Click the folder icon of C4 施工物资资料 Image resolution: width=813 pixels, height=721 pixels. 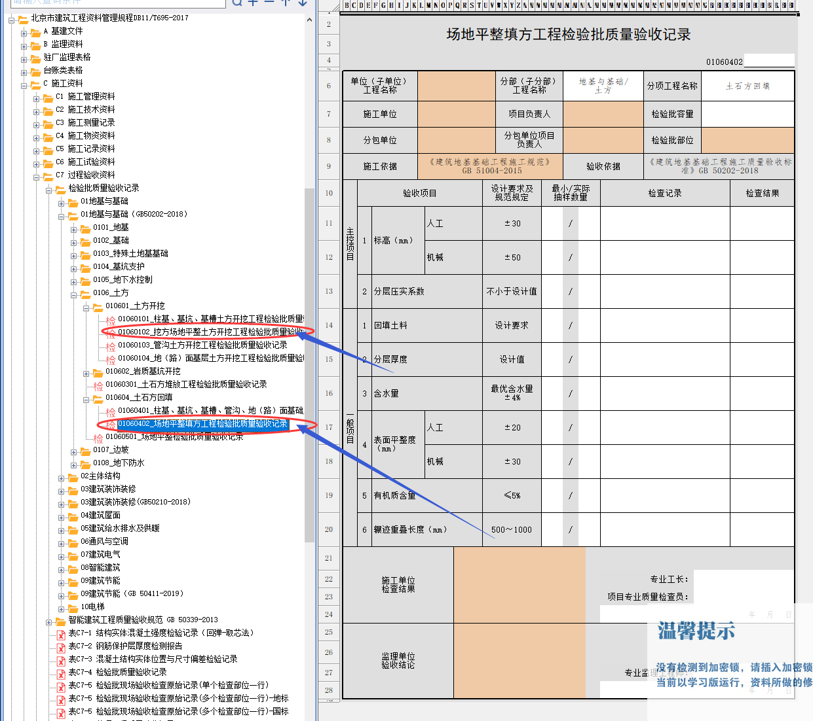click(48, 137)
